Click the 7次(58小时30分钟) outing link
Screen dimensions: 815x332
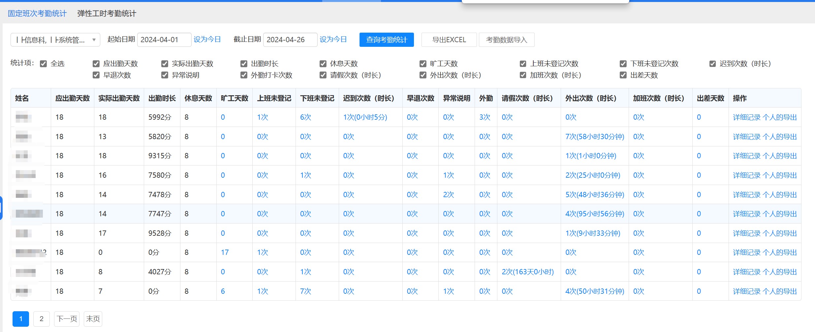pyautogui.click(x=595, y=137)
